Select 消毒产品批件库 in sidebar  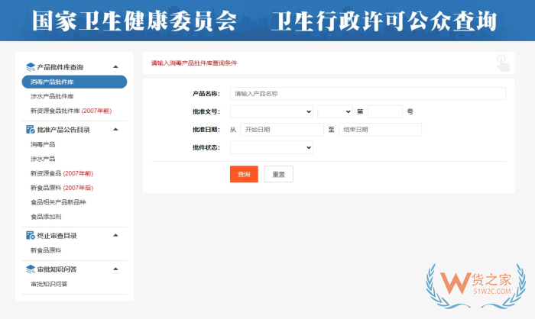74,82
